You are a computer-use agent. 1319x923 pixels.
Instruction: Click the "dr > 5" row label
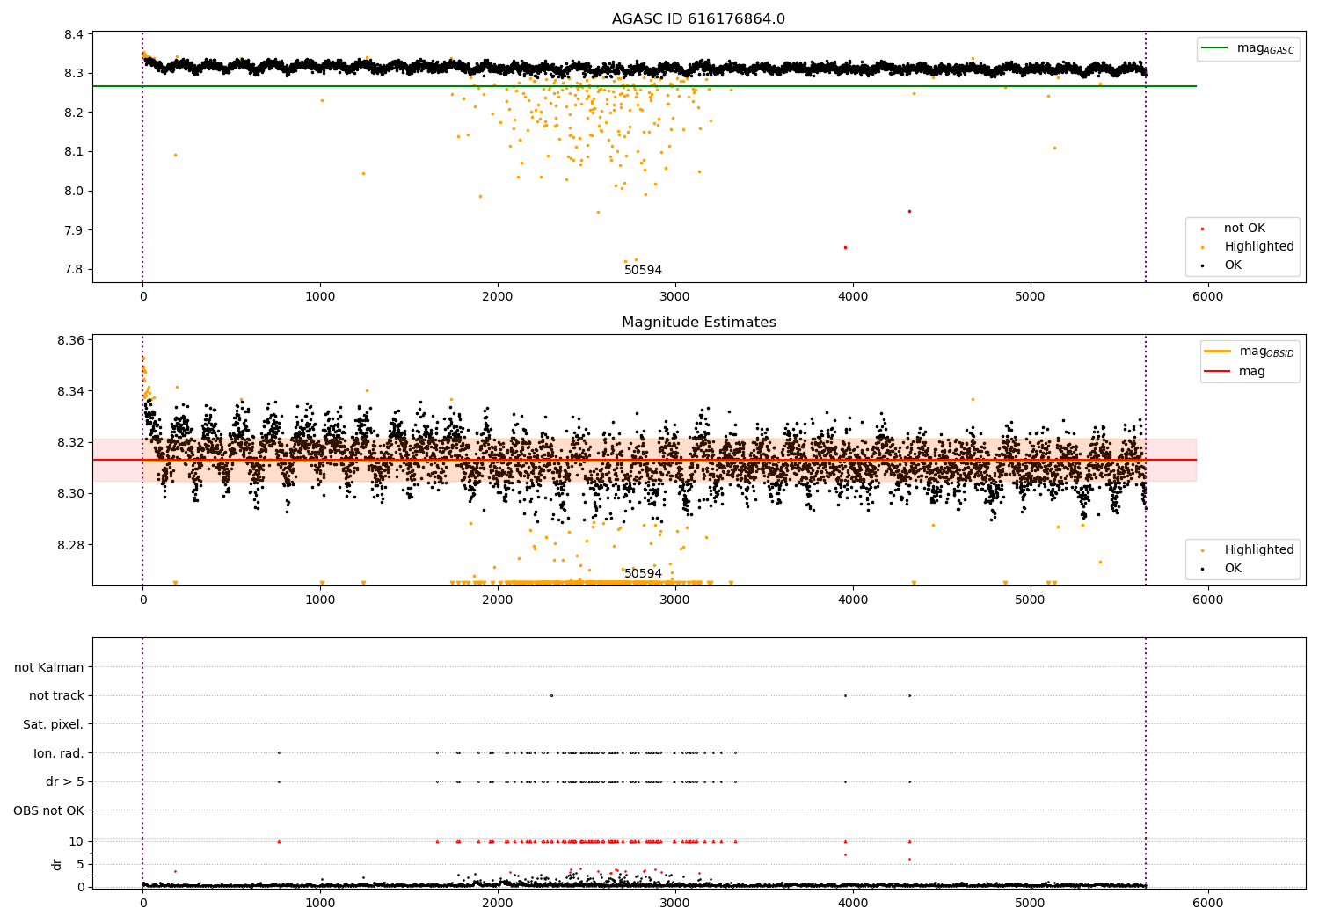coord(65,781)
